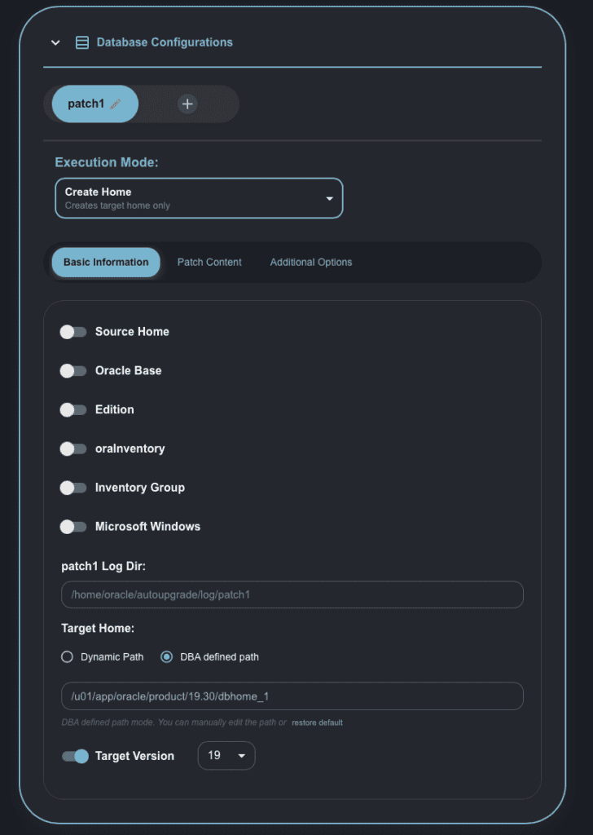The height and width of the screenshot is (835, 593).
Task: Collapse the Database Configurations section chevron
Action: [x=55, y=42]
